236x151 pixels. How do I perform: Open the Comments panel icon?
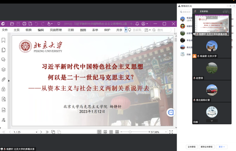(x=3, y=60)
